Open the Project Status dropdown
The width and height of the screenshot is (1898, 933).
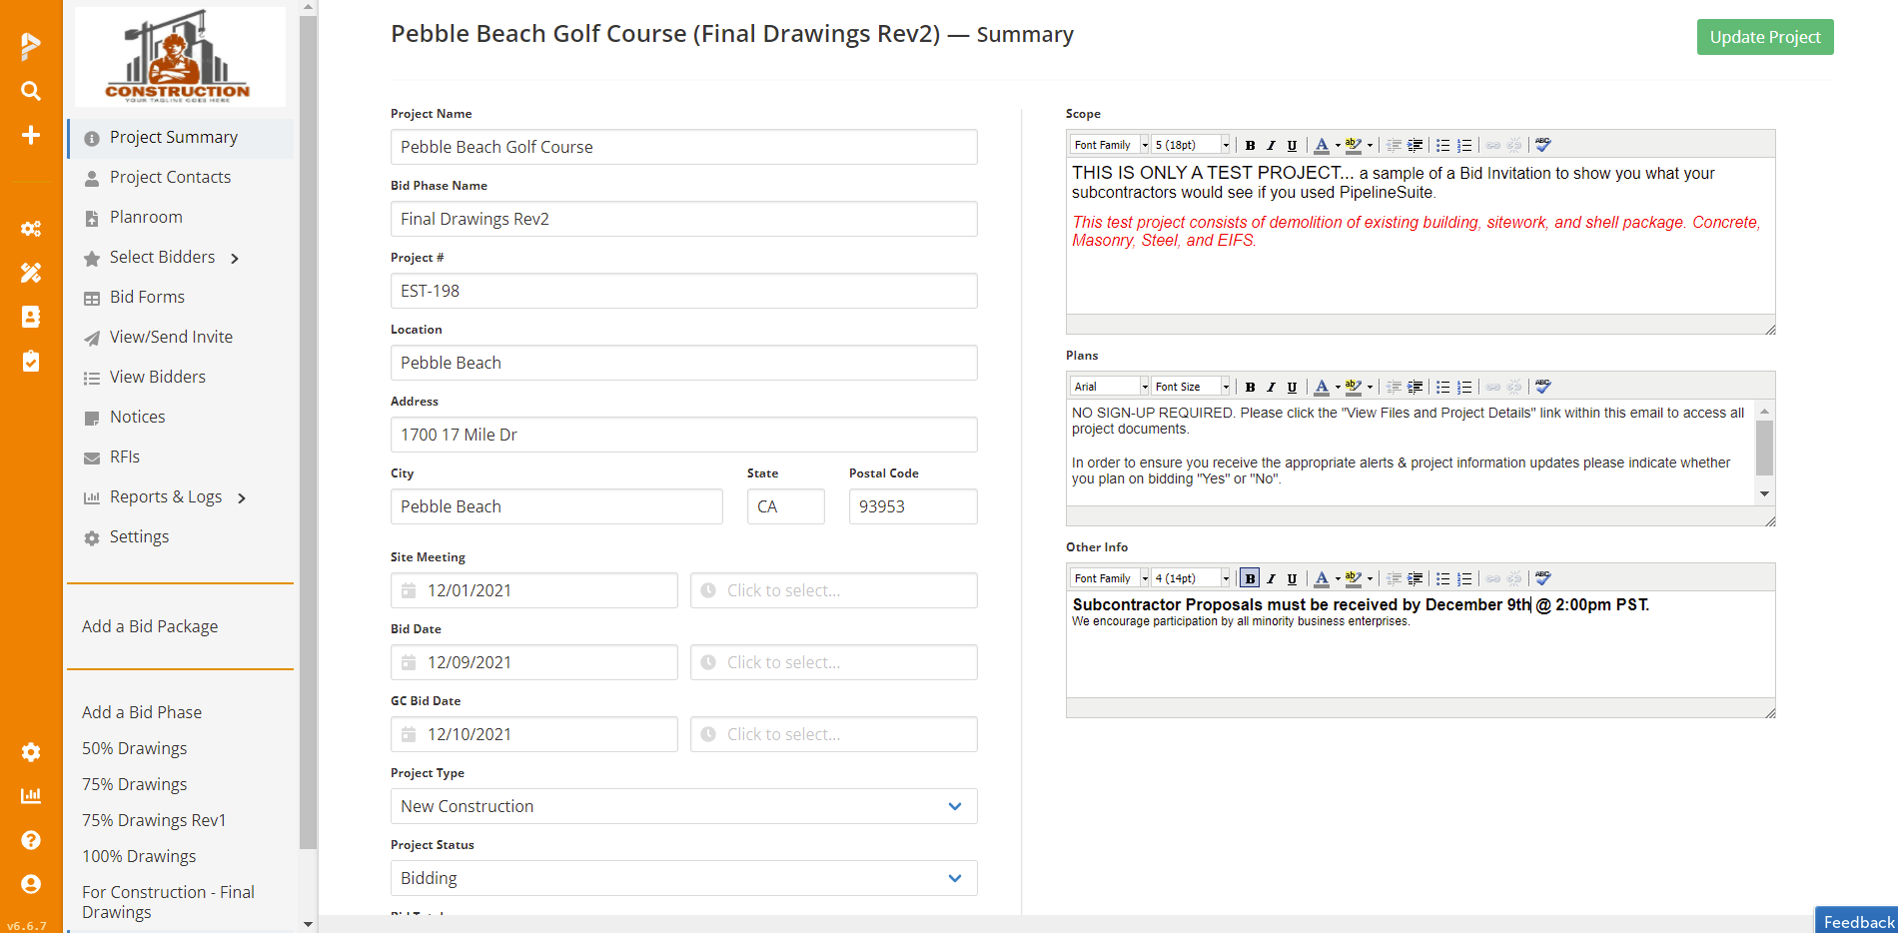(x=683, y=878)
